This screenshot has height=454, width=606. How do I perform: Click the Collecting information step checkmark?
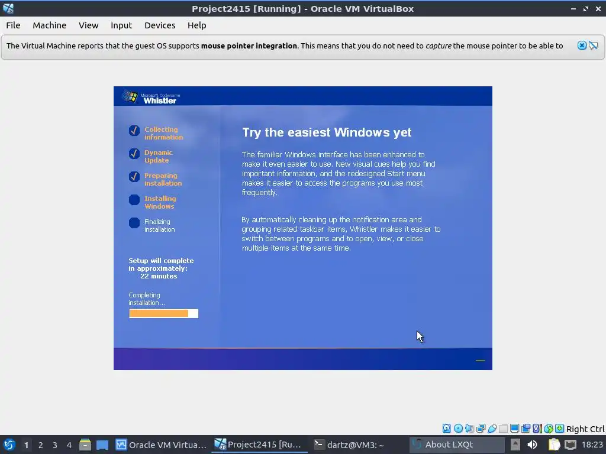click(x=134, y=131)
